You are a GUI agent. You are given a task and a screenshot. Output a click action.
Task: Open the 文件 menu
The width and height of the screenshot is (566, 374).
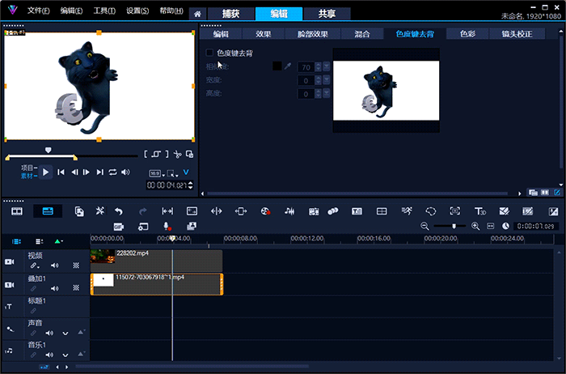[38, 11]
